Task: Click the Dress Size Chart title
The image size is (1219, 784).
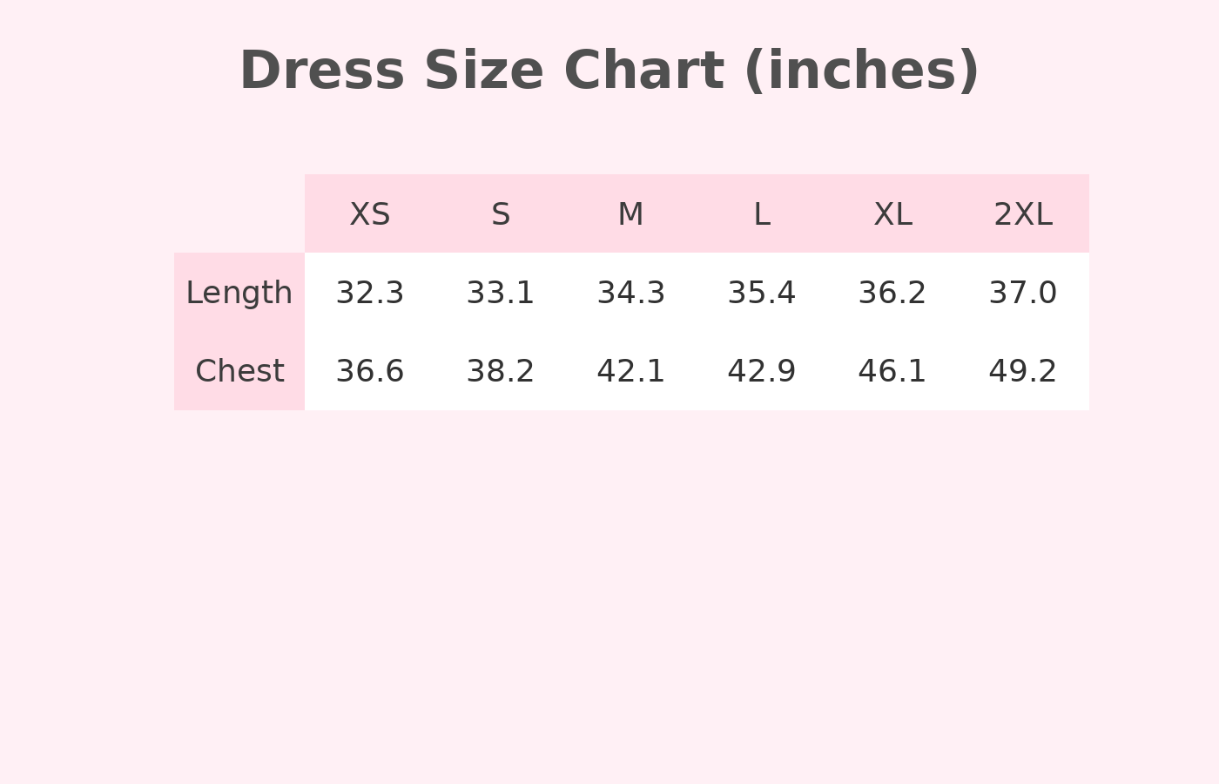Action: (x=609, y=71)
